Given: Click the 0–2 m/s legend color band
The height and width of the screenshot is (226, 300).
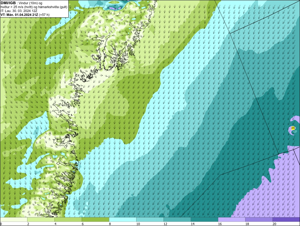Looking at the screenshot, I should click(14, 219).
